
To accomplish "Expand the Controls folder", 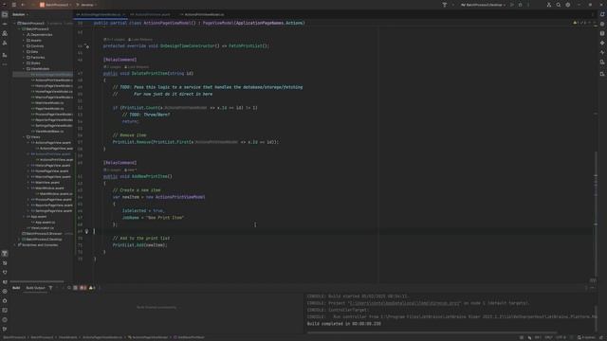I will click(24, 46).
